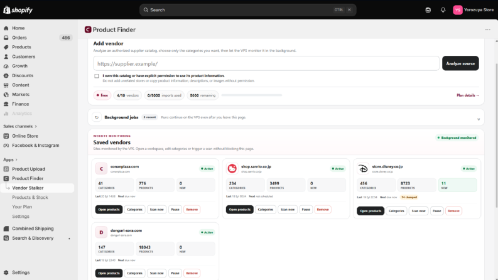Click the Online Store icon
The height and width of the screenshot is (280, 498).
coord(6,136)
